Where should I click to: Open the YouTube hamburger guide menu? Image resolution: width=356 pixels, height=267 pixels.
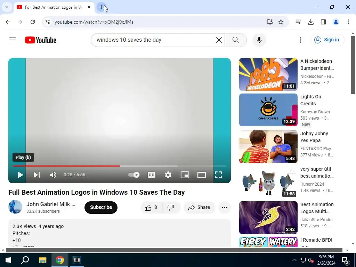tap(13, 40)
